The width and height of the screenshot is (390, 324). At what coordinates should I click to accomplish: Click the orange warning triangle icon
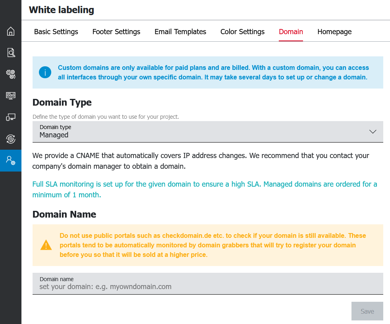click(x=46, y=245)
